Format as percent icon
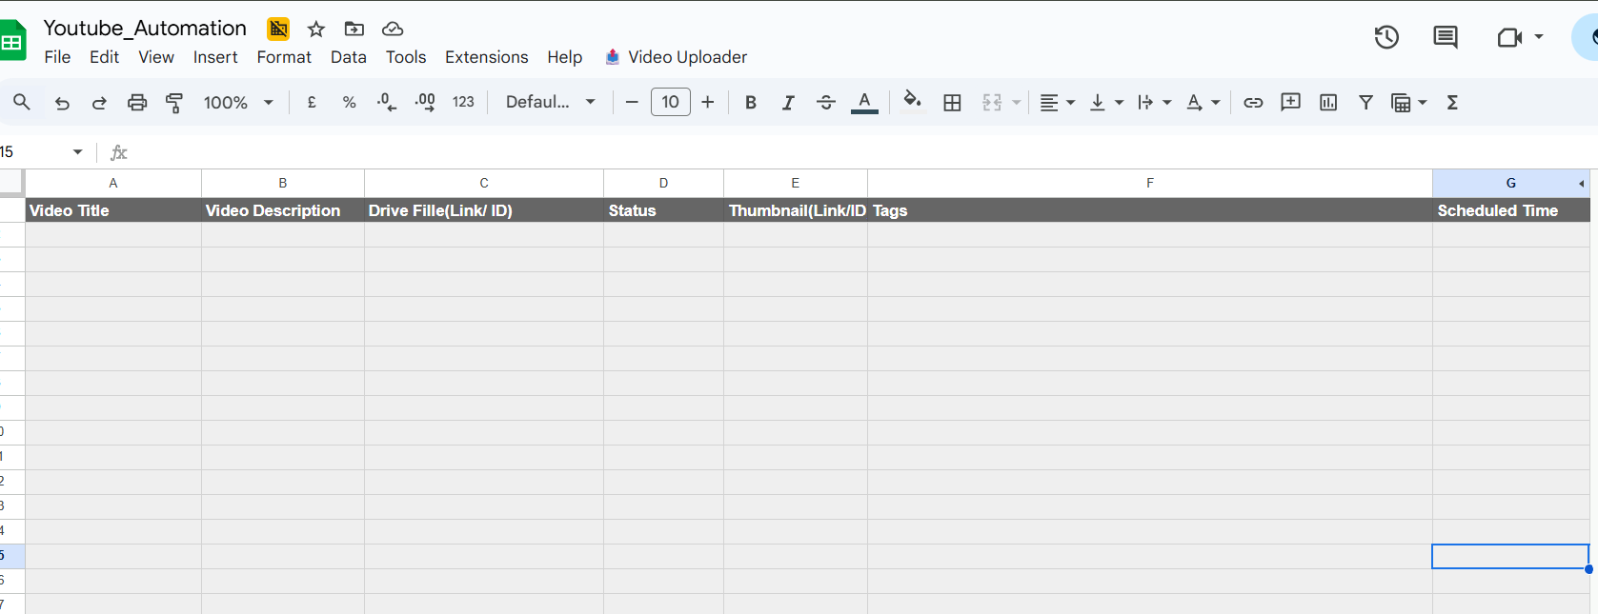Image resolution: width=1598 pixels, height=614 pixels. click(x=350, y=102)
